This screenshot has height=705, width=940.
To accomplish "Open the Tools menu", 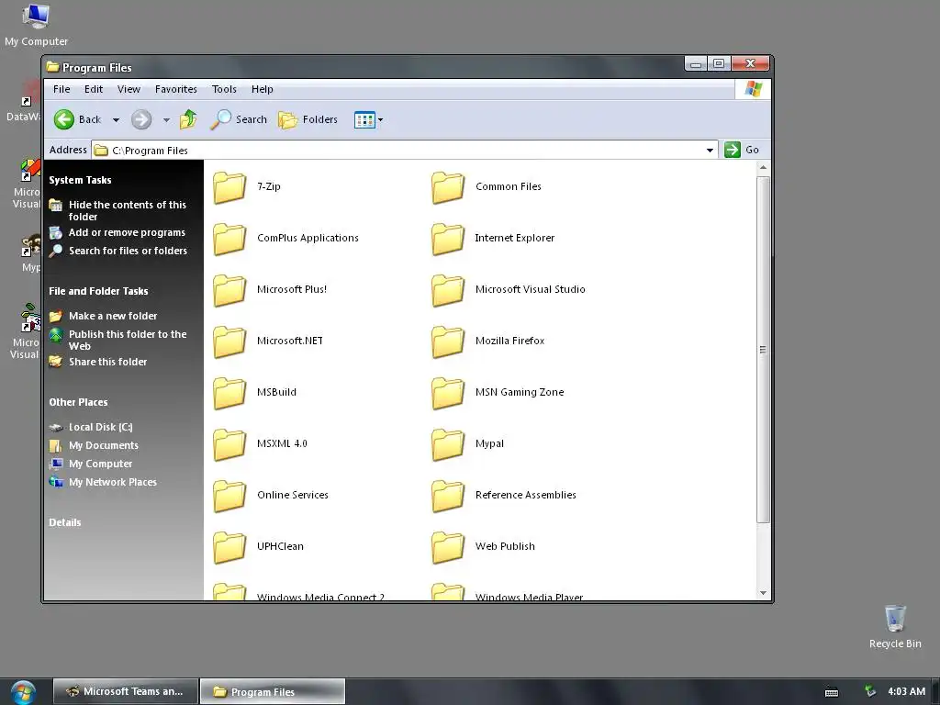I will tap(224, 89).
